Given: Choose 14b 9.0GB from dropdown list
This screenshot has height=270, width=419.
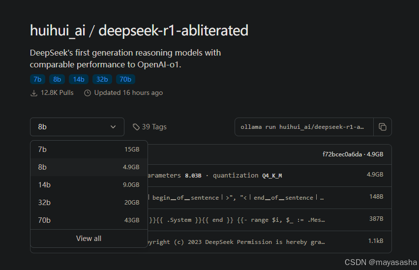Looking at the screenshot, I should (x=89, y=185).
